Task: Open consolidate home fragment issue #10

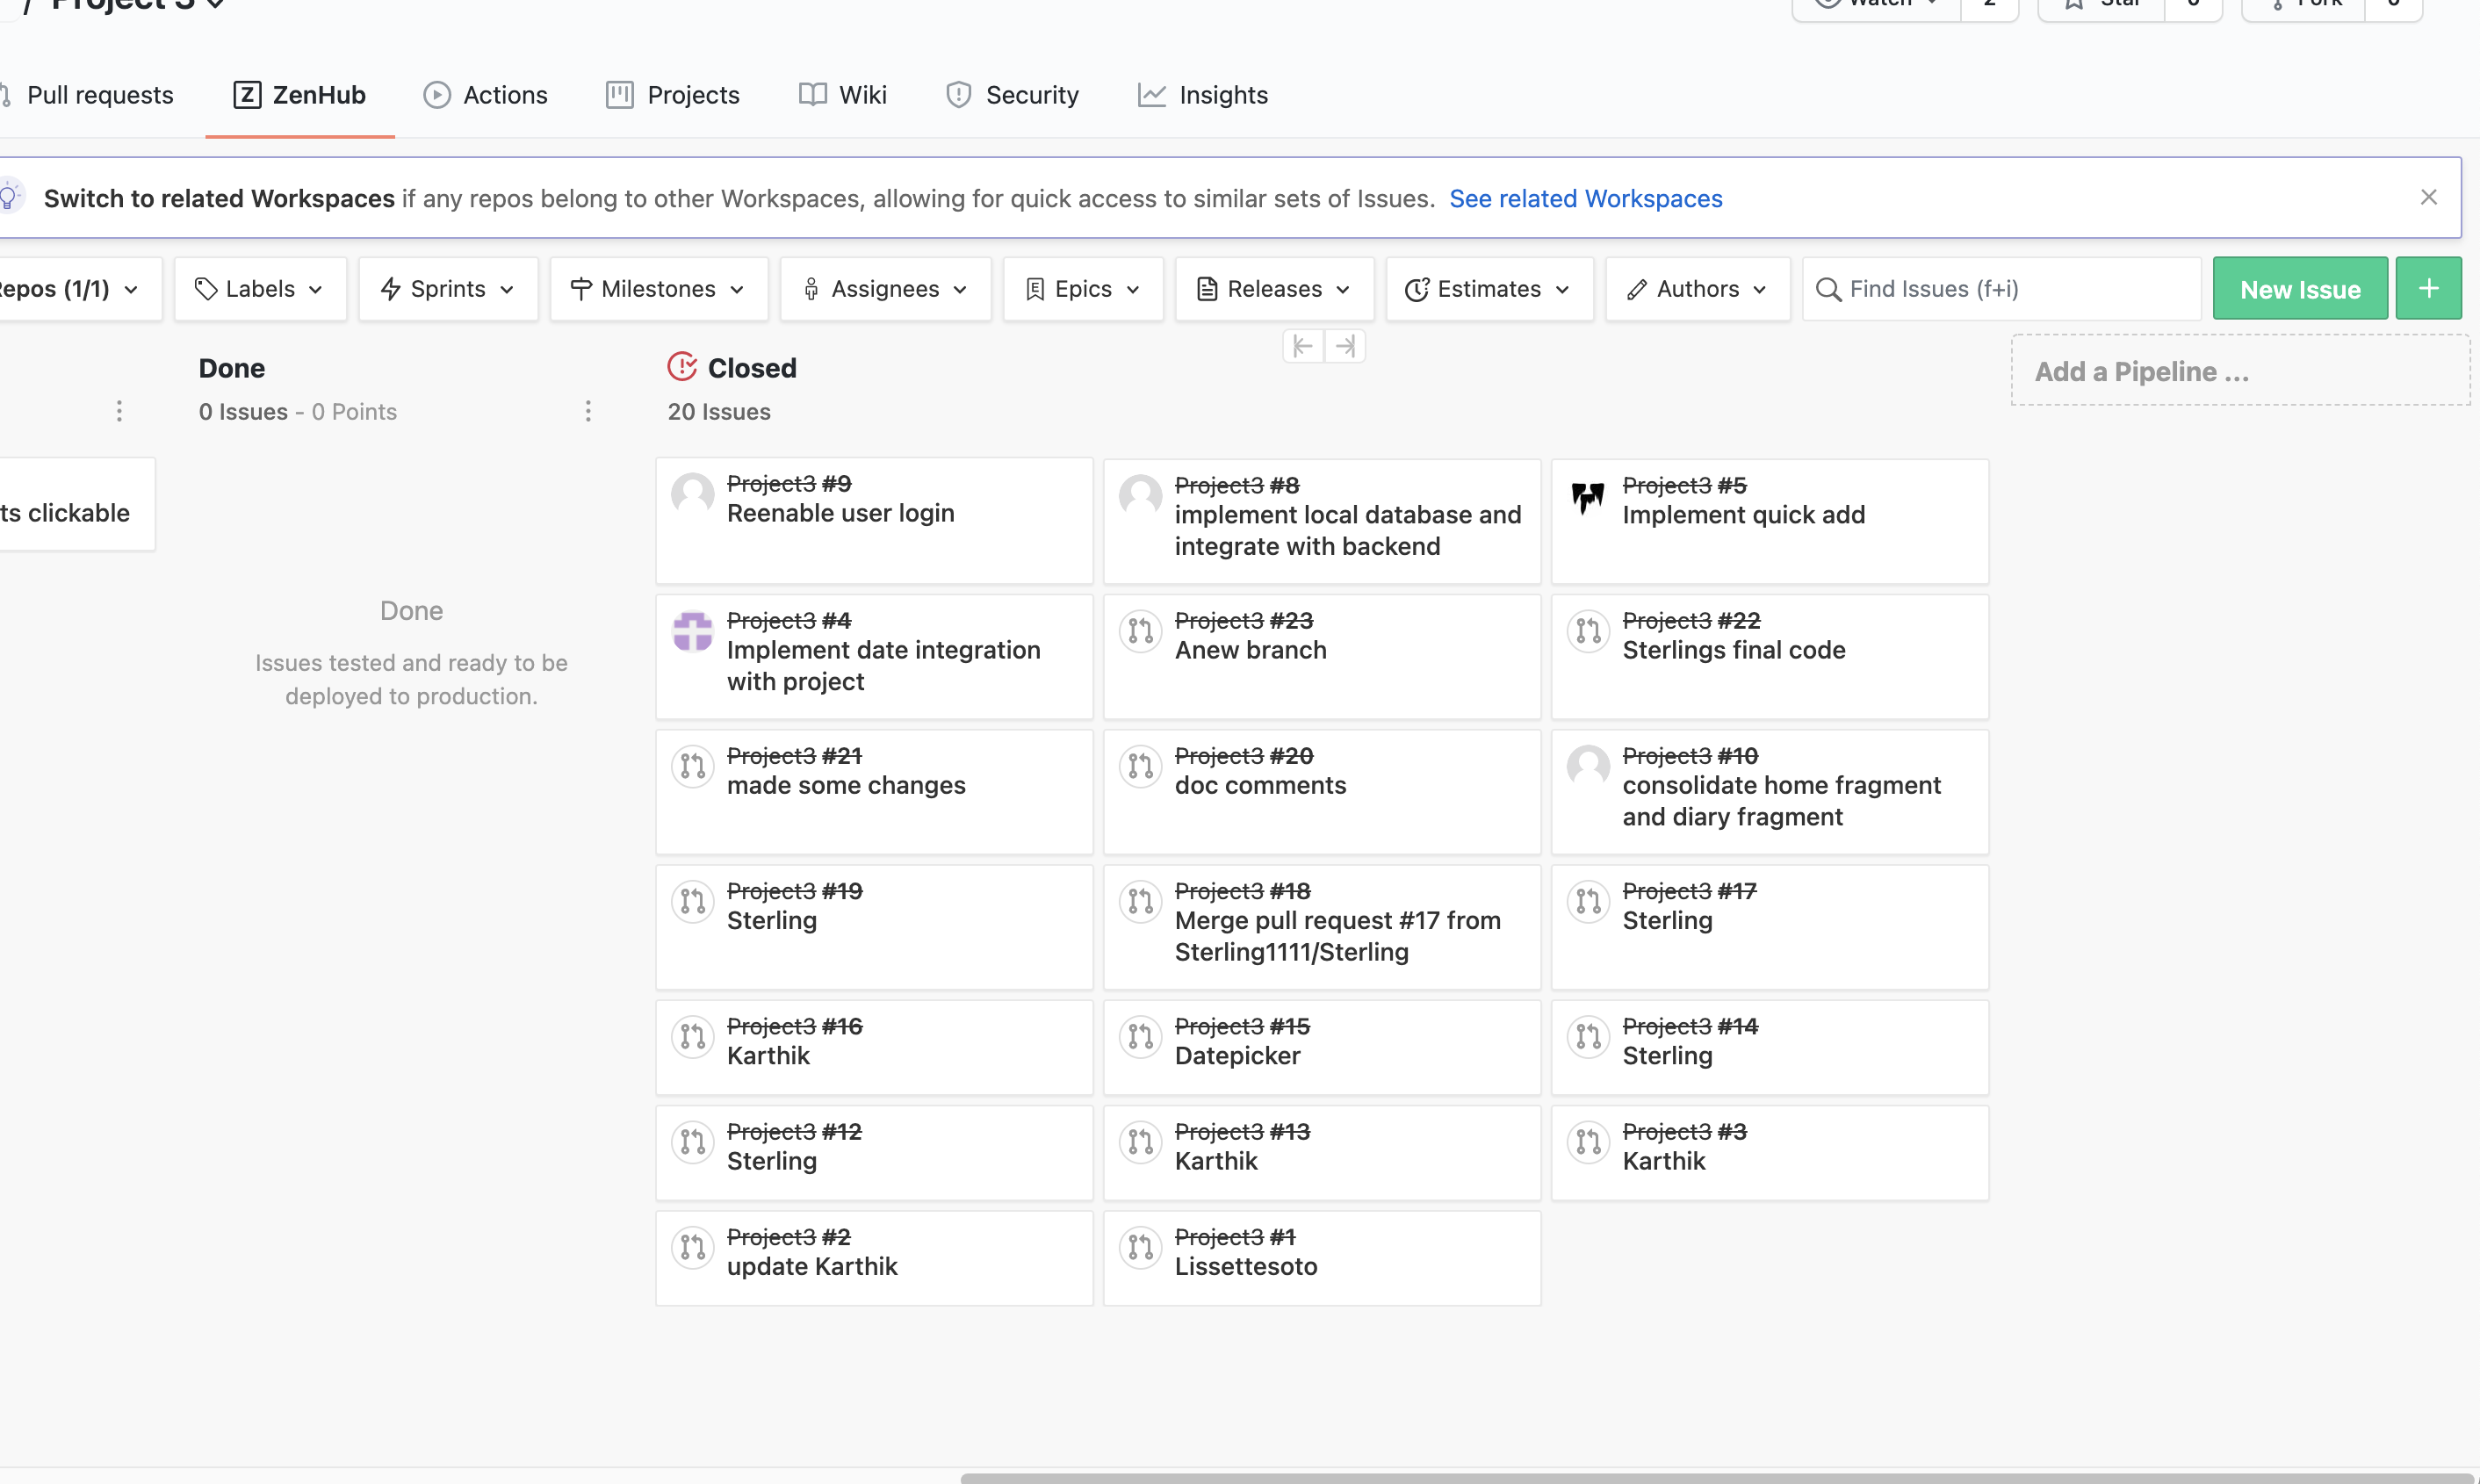Action: coord(1770,791)
